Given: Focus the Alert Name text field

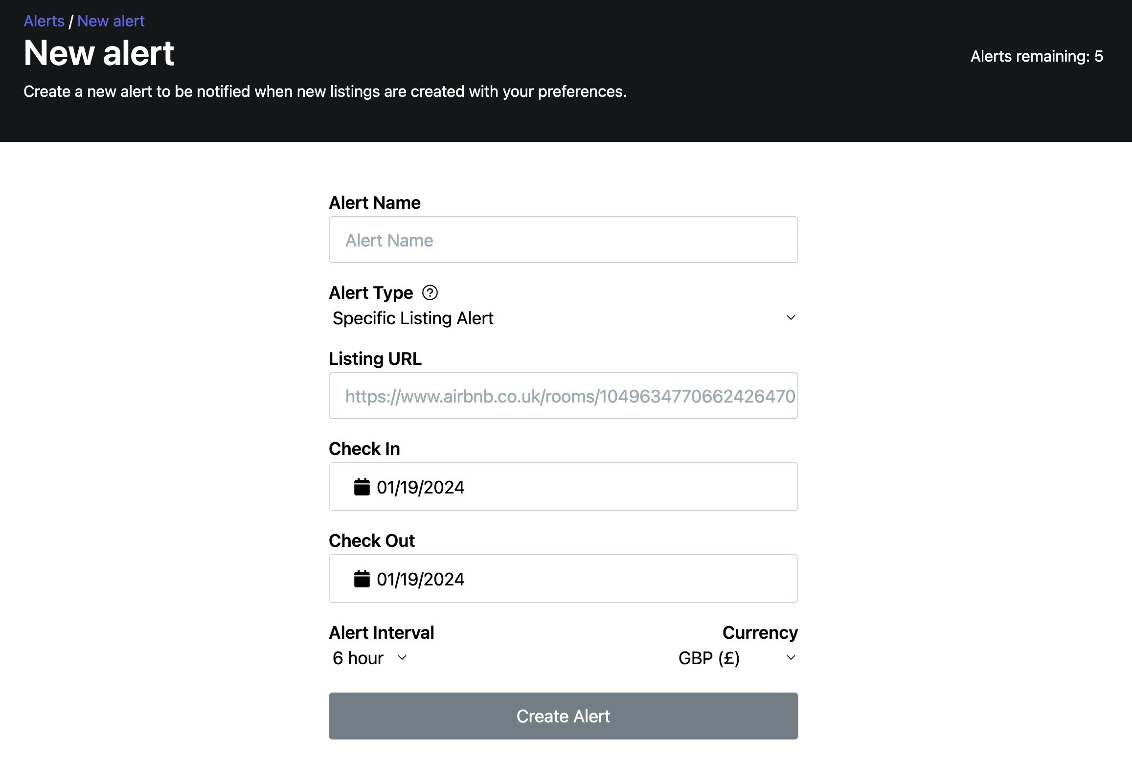Looking at the screenshot, I should pos(564,240).
